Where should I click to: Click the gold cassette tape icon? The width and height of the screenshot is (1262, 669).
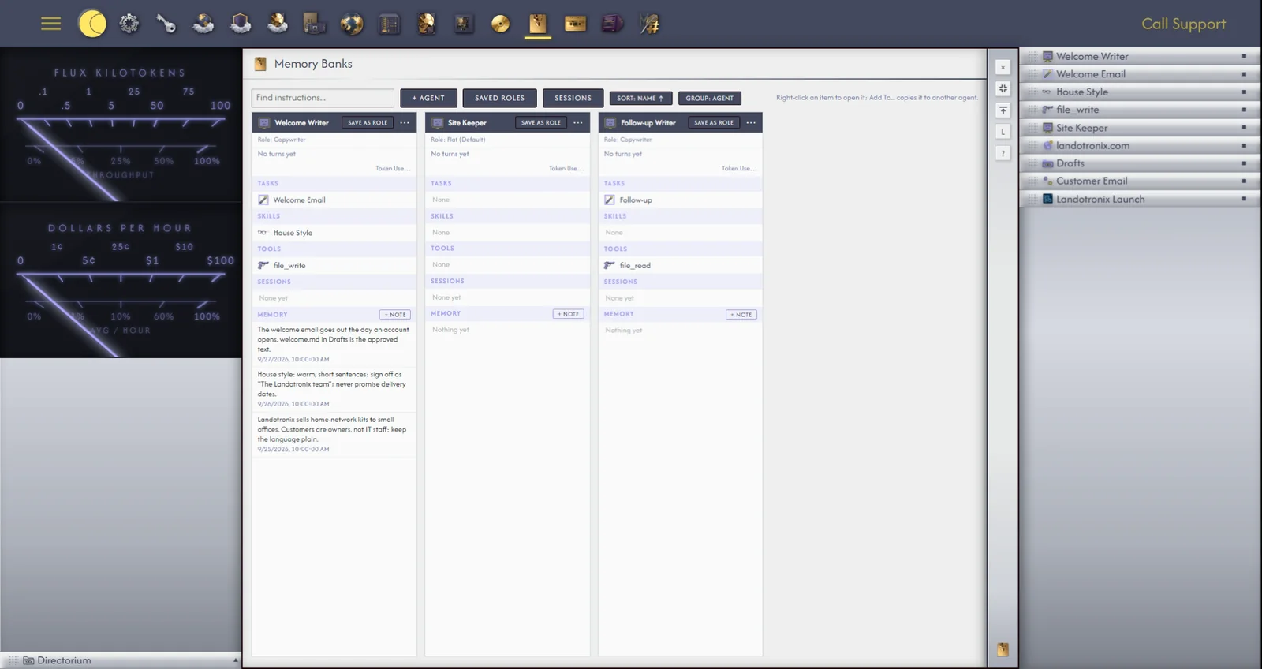point(575,24)
